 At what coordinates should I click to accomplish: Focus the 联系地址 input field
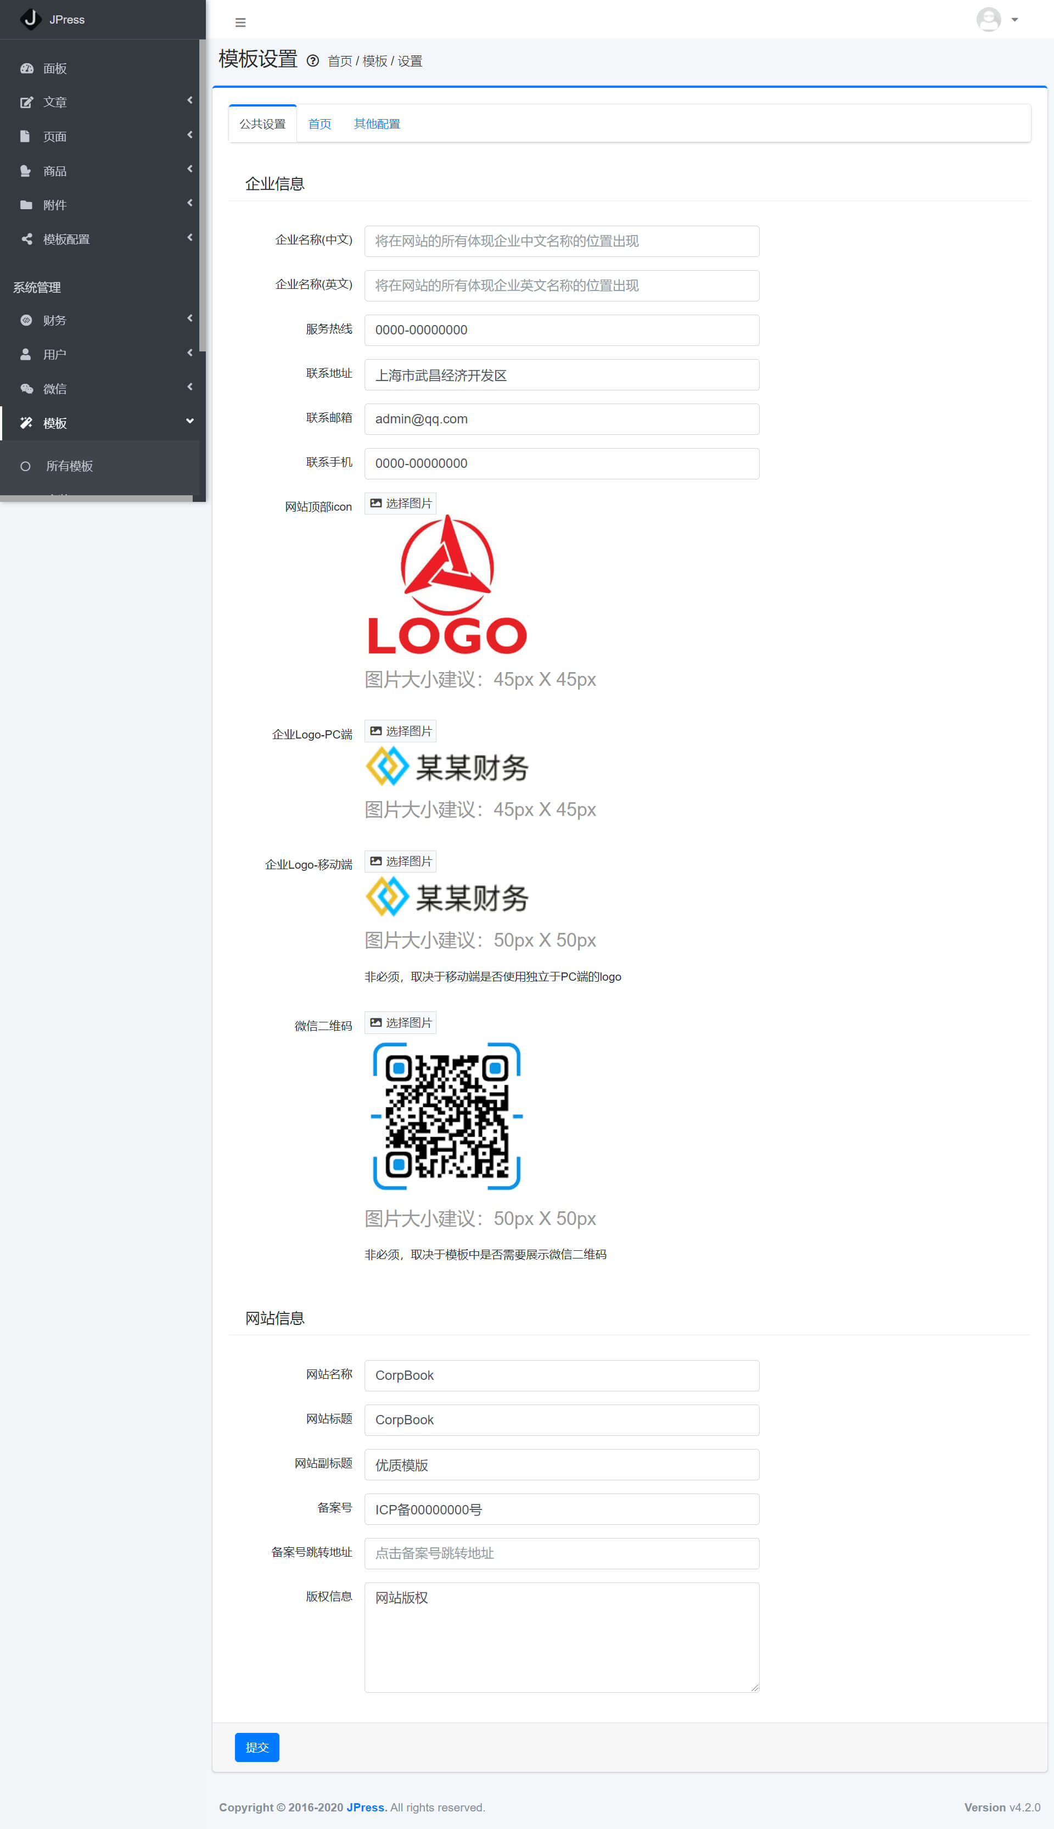click(x=562, y=375)
